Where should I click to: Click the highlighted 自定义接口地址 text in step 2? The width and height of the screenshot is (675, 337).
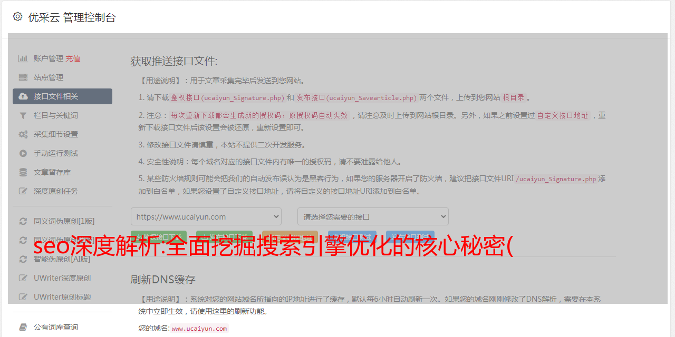[x=562, y=115]
